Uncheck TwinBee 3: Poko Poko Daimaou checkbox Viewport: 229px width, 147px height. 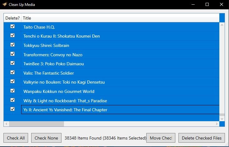[x=12, y=63]
